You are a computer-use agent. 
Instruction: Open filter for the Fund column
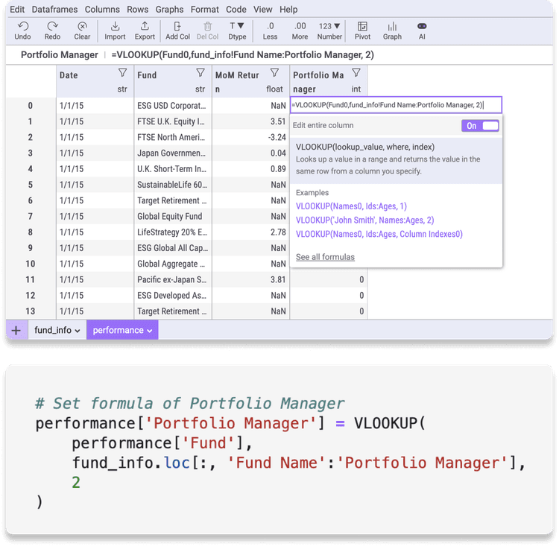coord(200,73)
